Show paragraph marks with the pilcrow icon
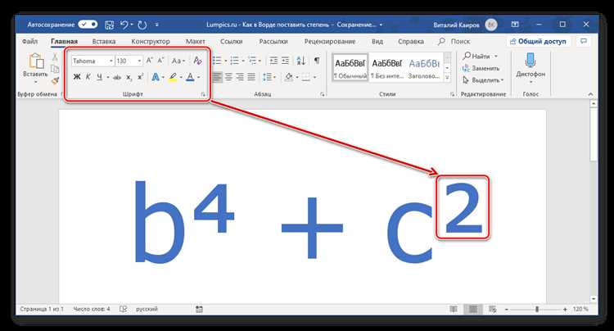This screenshot has width=614, height=331. pyautogui.click(x=317, y=61)
